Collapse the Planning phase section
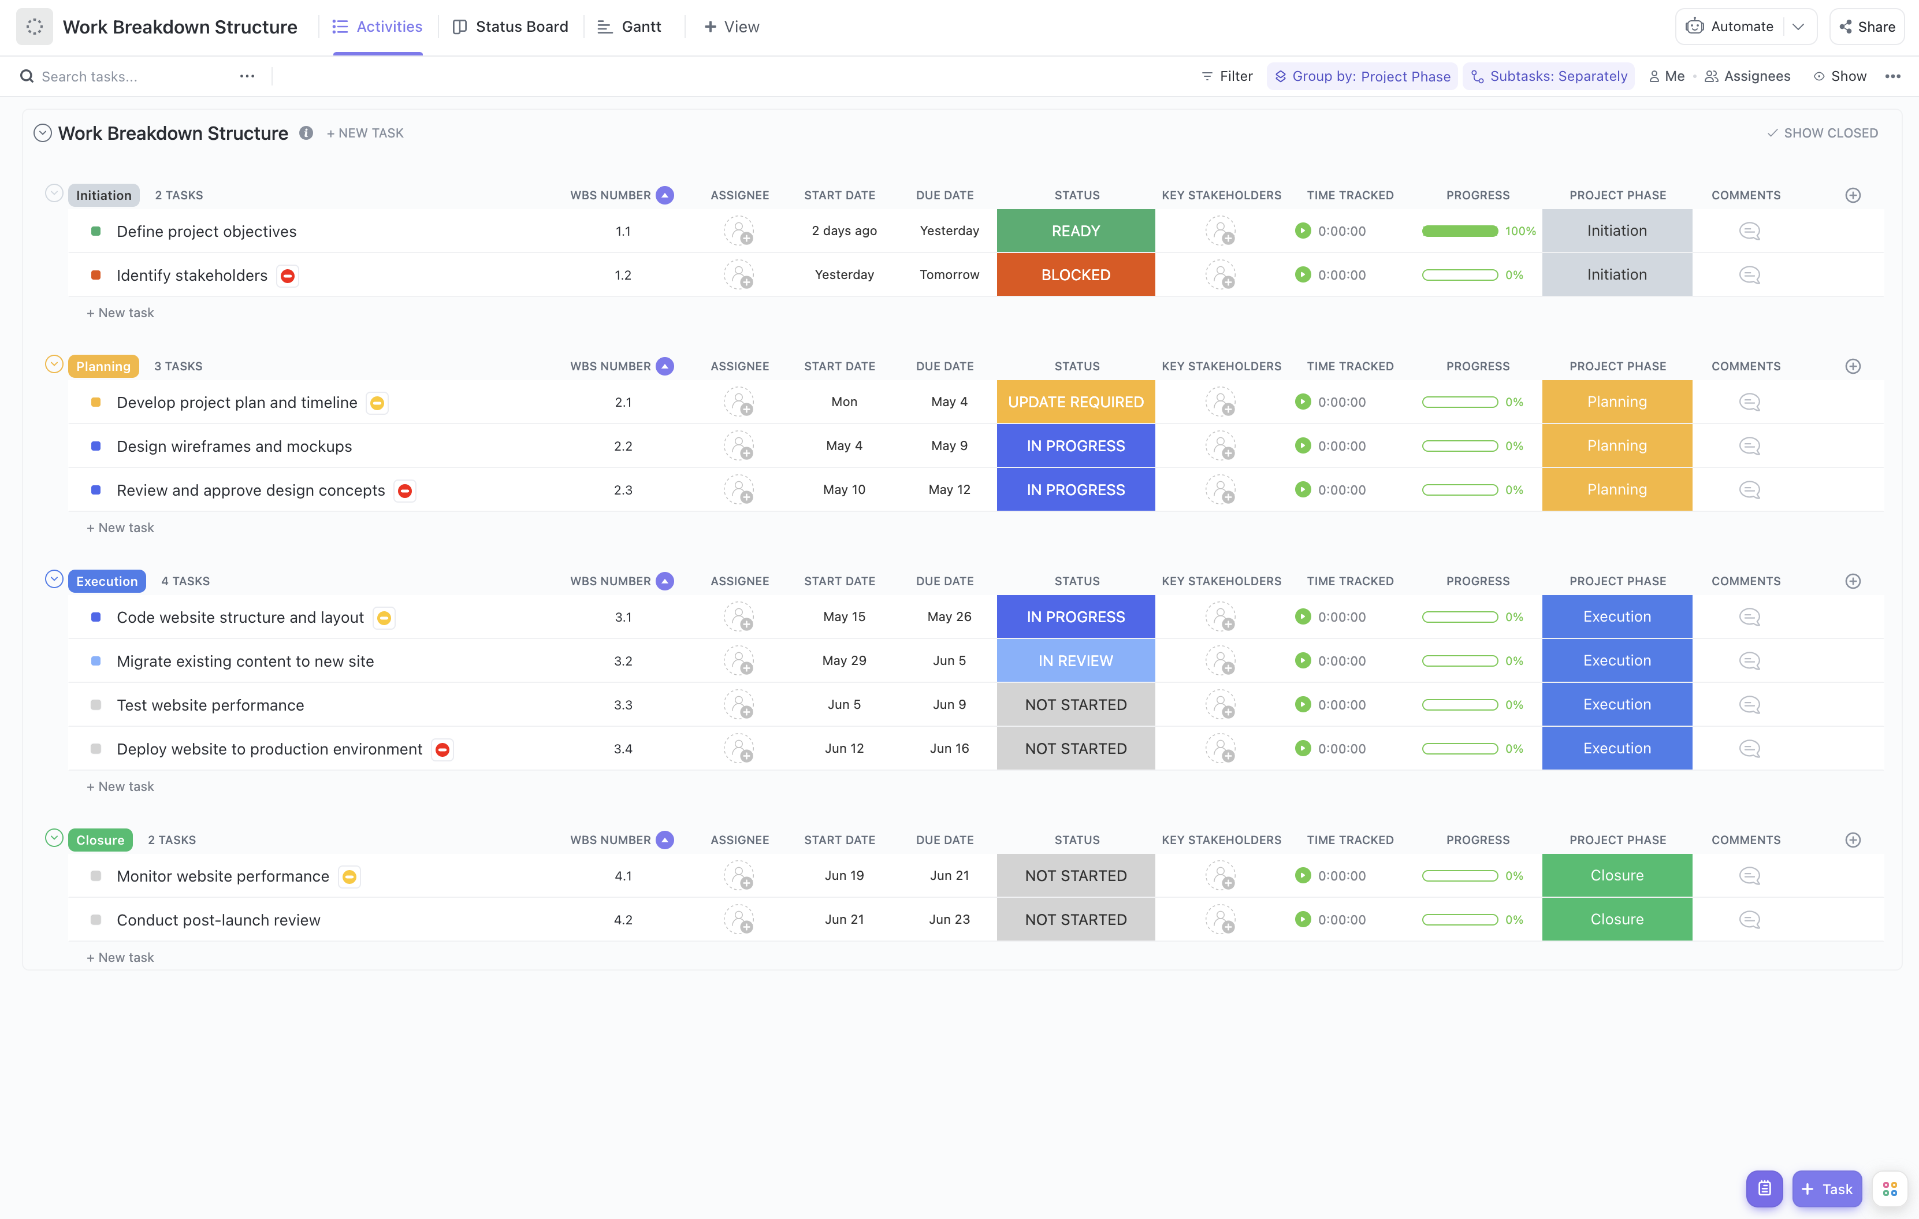The height and width of the screenshot is (1219, 1919). pos(53,364)
